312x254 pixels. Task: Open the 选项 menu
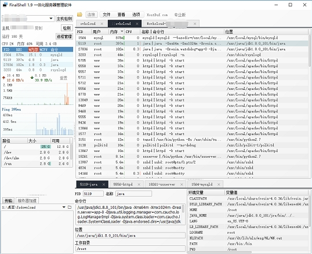pos(136,14)
